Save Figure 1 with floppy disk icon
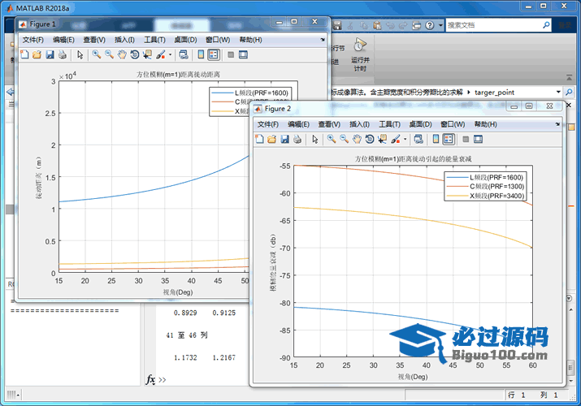The image size is (581, 406). 50,54
